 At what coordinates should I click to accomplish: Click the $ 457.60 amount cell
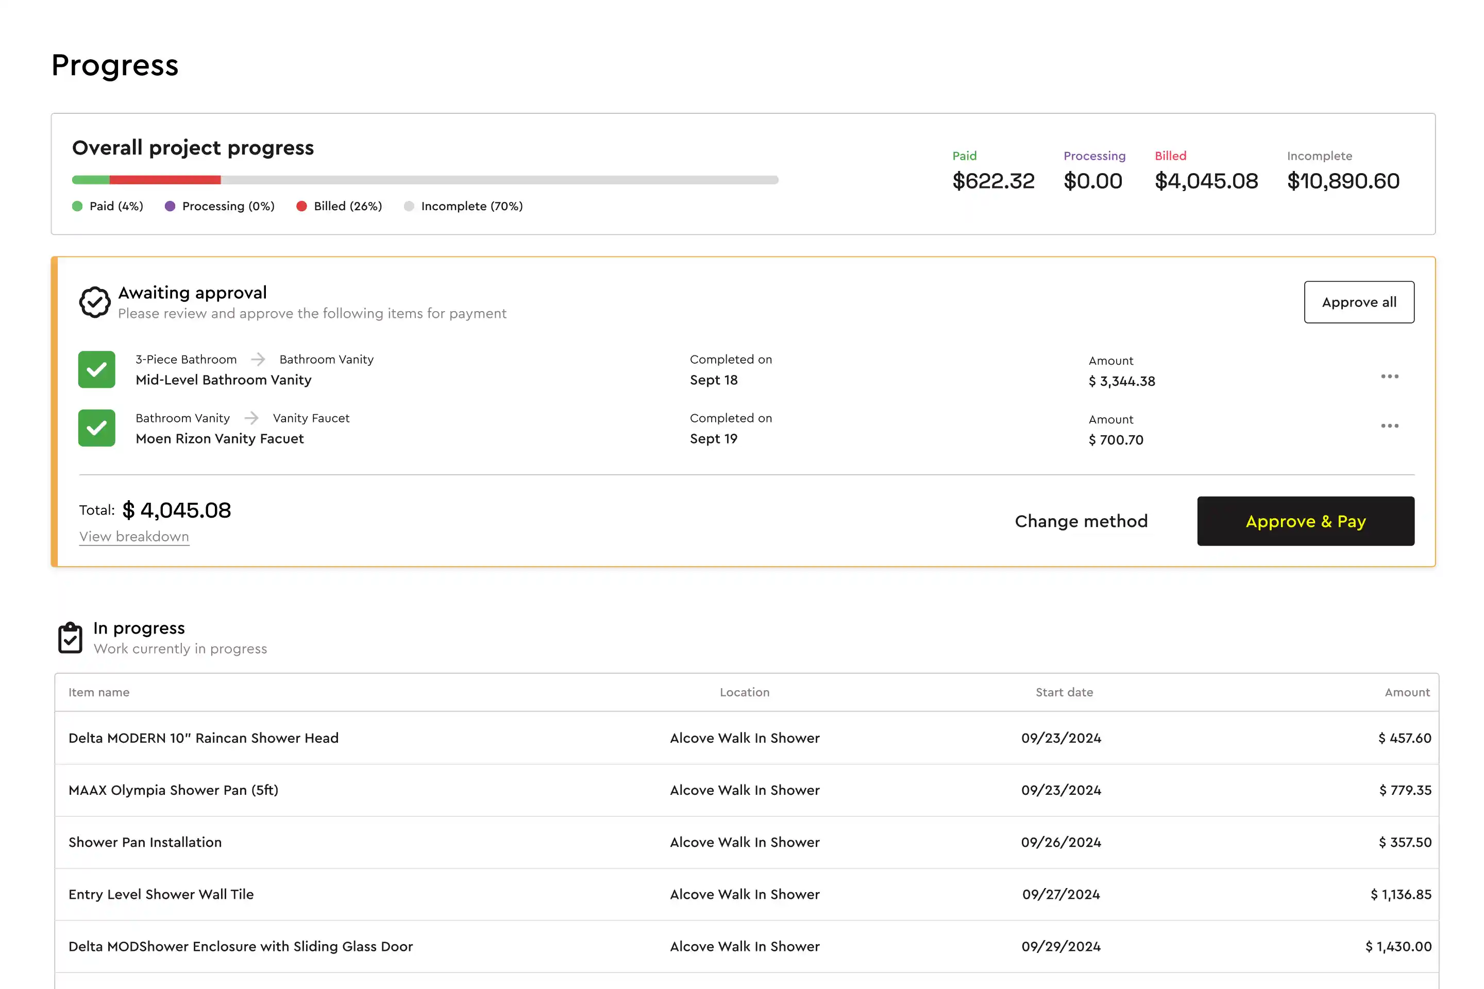(x=1405, y=738)
